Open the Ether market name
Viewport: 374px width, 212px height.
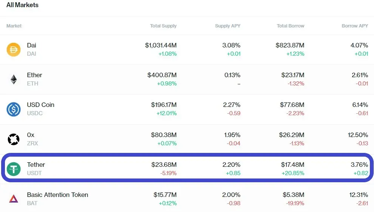(34, 75)
